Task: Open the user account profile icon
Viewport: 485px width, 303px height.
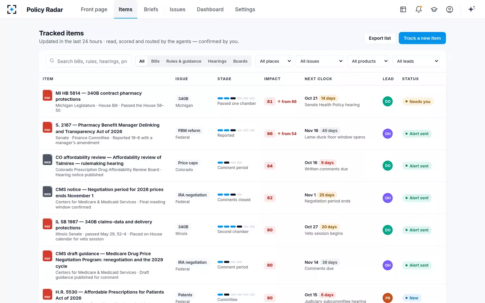Action: coord(450,9)
